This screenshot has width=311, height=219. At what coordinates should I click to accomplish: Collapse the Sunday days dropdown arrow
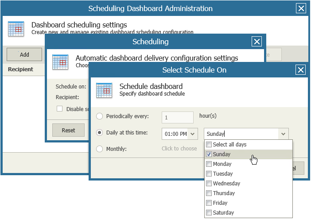coord(283,133)
